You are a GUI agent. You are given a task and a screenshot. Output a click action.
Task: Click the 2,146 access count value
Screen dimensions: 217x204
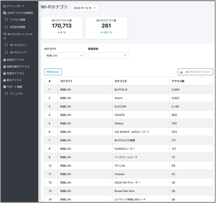(x=175, y=107)
